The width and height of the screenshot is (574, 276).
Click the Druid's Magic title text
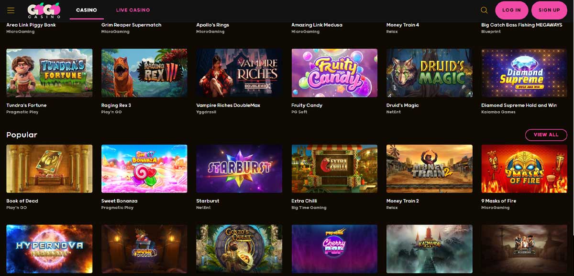click(x=402, y=105)
